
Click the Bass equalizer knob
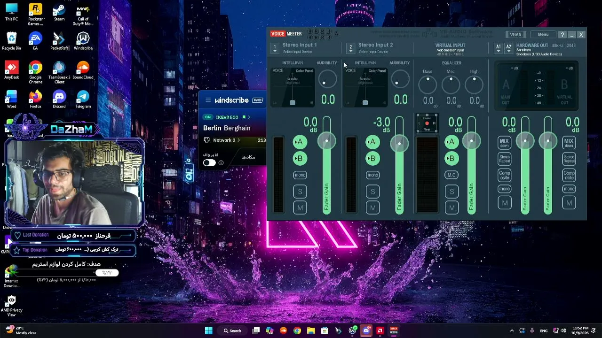pyautogui.click(x=428, y=84)
